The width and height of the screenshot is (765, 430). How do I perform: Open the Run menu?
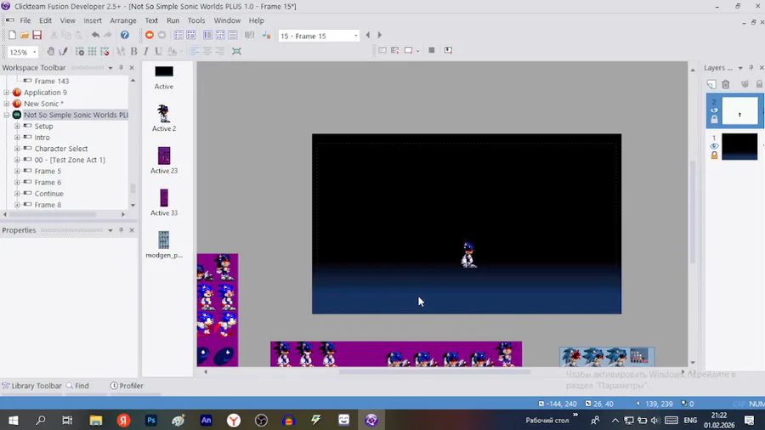coord(173,20)
